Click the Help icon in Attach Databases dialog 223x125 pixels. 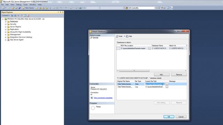127,36
